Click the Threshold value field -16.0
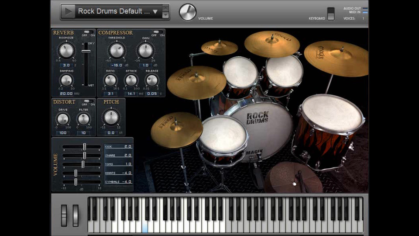 [x=117, y=65]
